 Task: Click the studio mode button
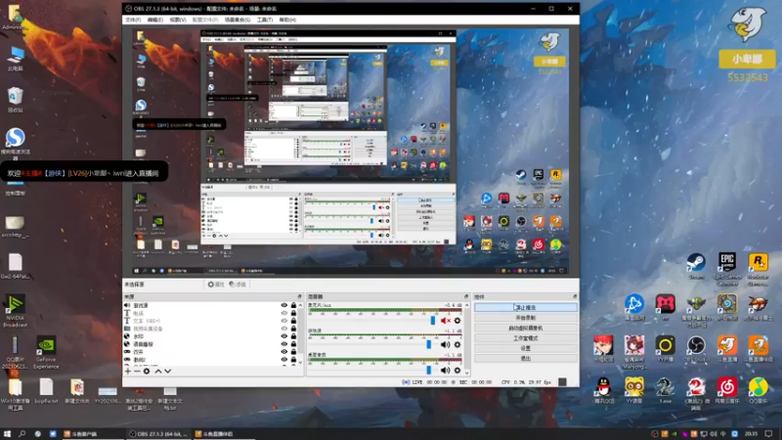point(526,338)
